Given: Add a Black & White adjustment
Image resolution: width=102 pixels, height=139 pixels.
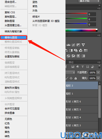Looking at the screenshot, I should click(x=71, y=51).
